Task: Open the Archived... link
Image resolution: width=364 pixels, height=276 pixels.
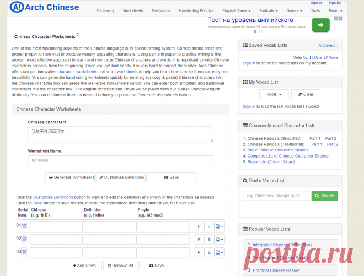Action: 328,46
